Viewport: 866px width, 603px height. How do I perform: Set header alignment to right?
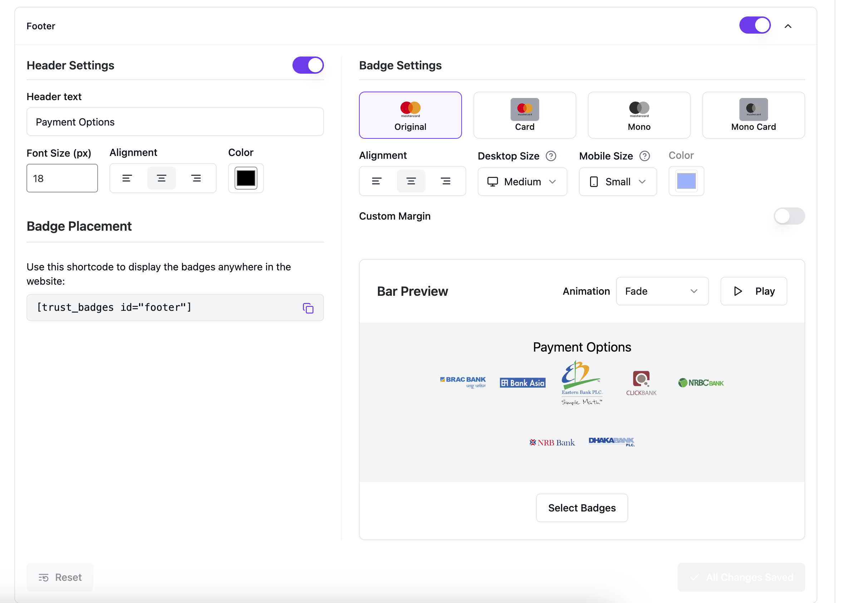196,178
